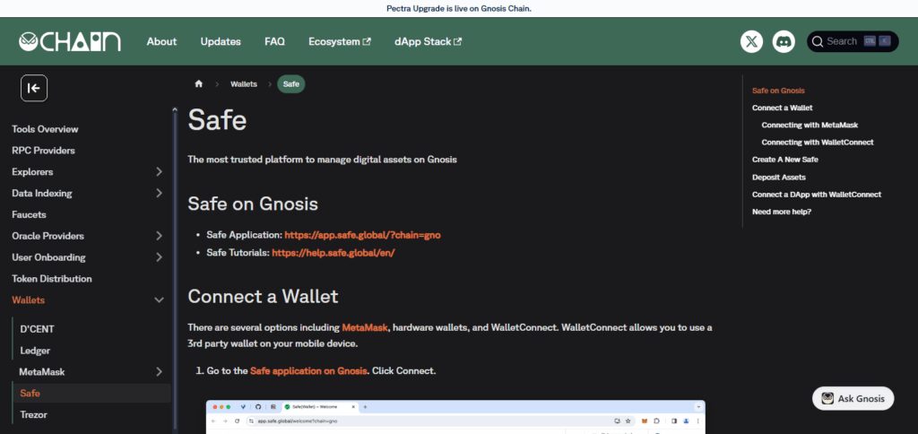918x434 pixels.
Task: Open the Safe Application URL link
Action: click(x=362, y=235)
